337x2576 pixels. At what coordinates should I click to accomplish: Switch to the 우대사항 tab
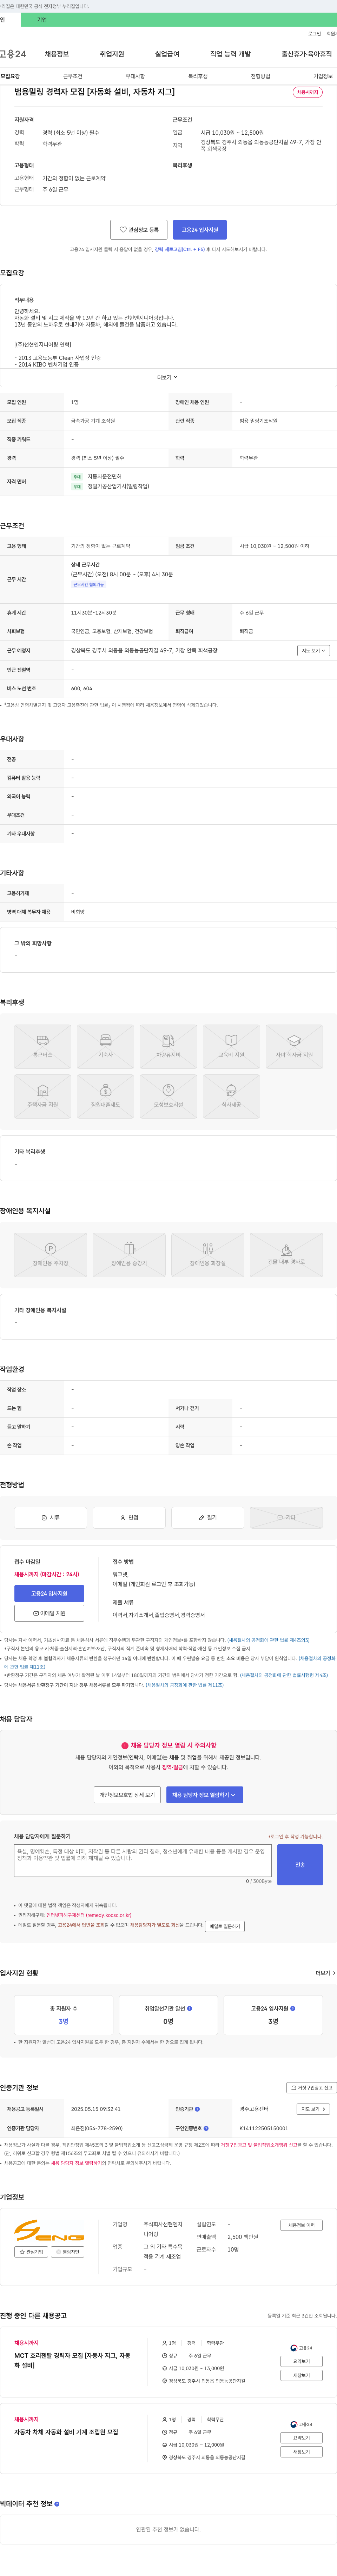(x=135, y=76)
